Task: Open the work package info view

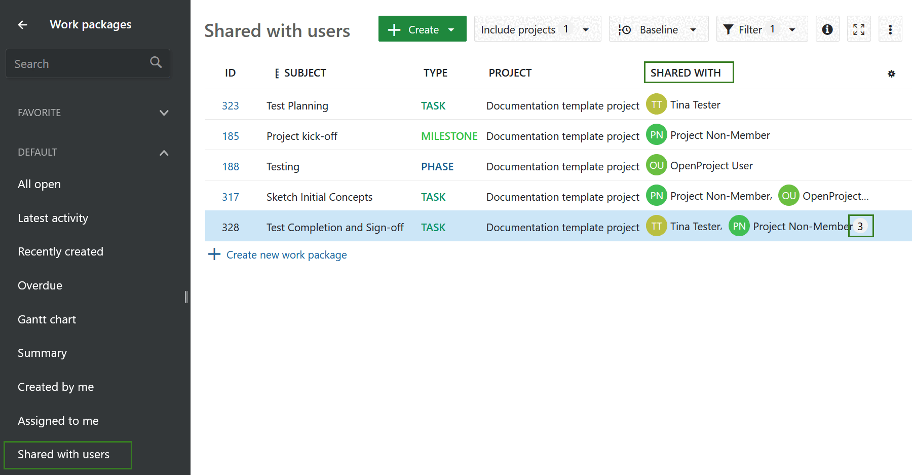Action: point(827,29)
